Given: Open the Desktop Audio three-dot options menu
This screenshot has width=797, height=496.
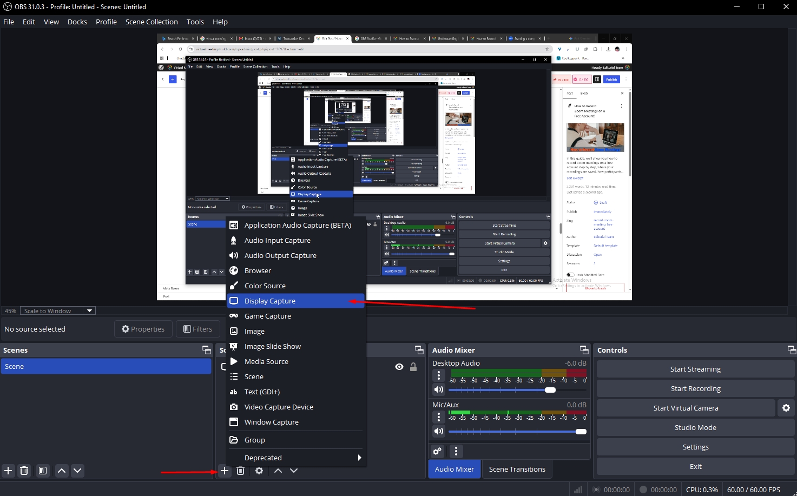Looking at the screenshot, I should tap(439, 375).
